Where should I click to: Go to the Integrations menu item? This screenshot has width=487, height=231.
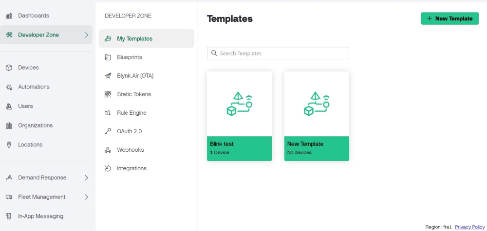(146, 168)
